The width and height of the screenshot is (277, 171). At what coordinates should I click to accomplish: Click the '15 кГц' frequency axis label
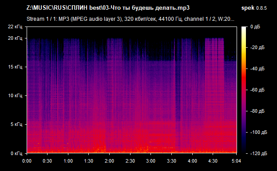click(x=15, y=67)
